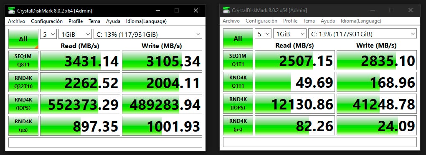Click comment field at bottom of left window
Image resolution: width=426 pixels, height=155 pixels.
(x=105, y=142)
